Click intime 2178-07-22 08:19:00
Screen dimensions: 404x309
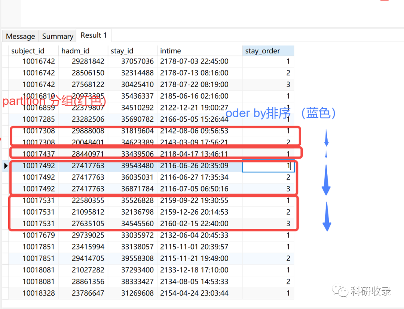click(x=200, y=85)
